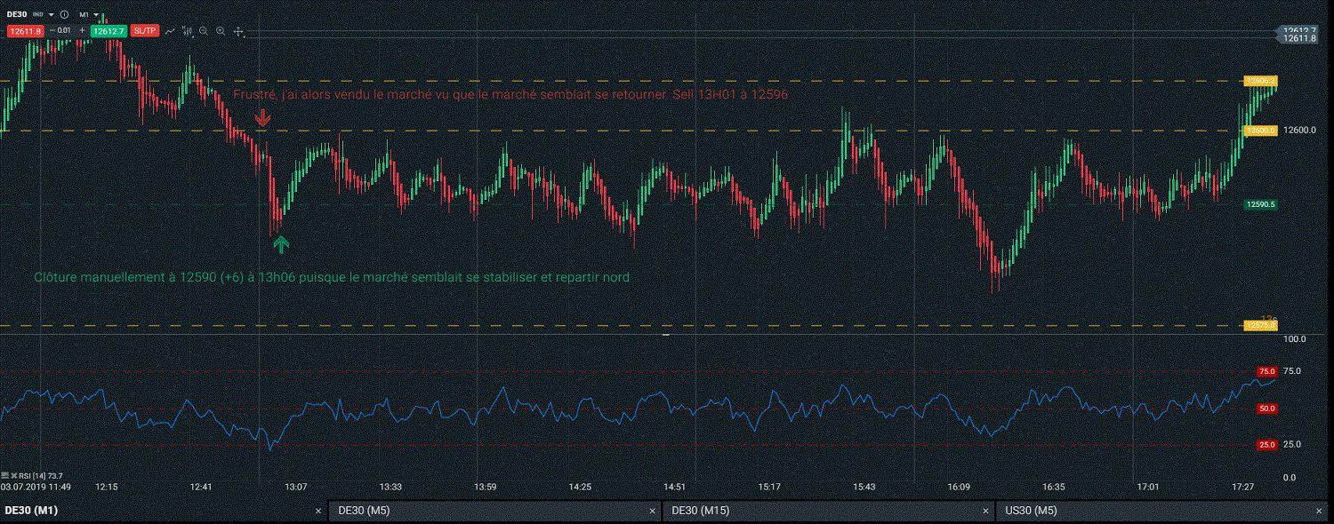Toggle the SL/TP button

[145, 31]
